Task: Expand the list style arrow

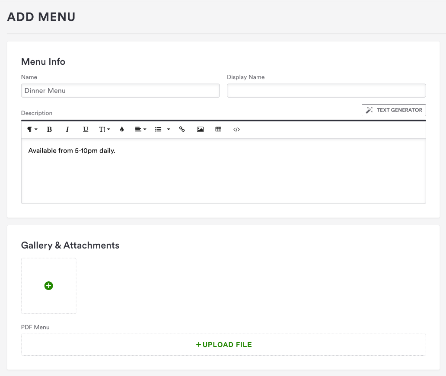Action: tap(169, 129)
